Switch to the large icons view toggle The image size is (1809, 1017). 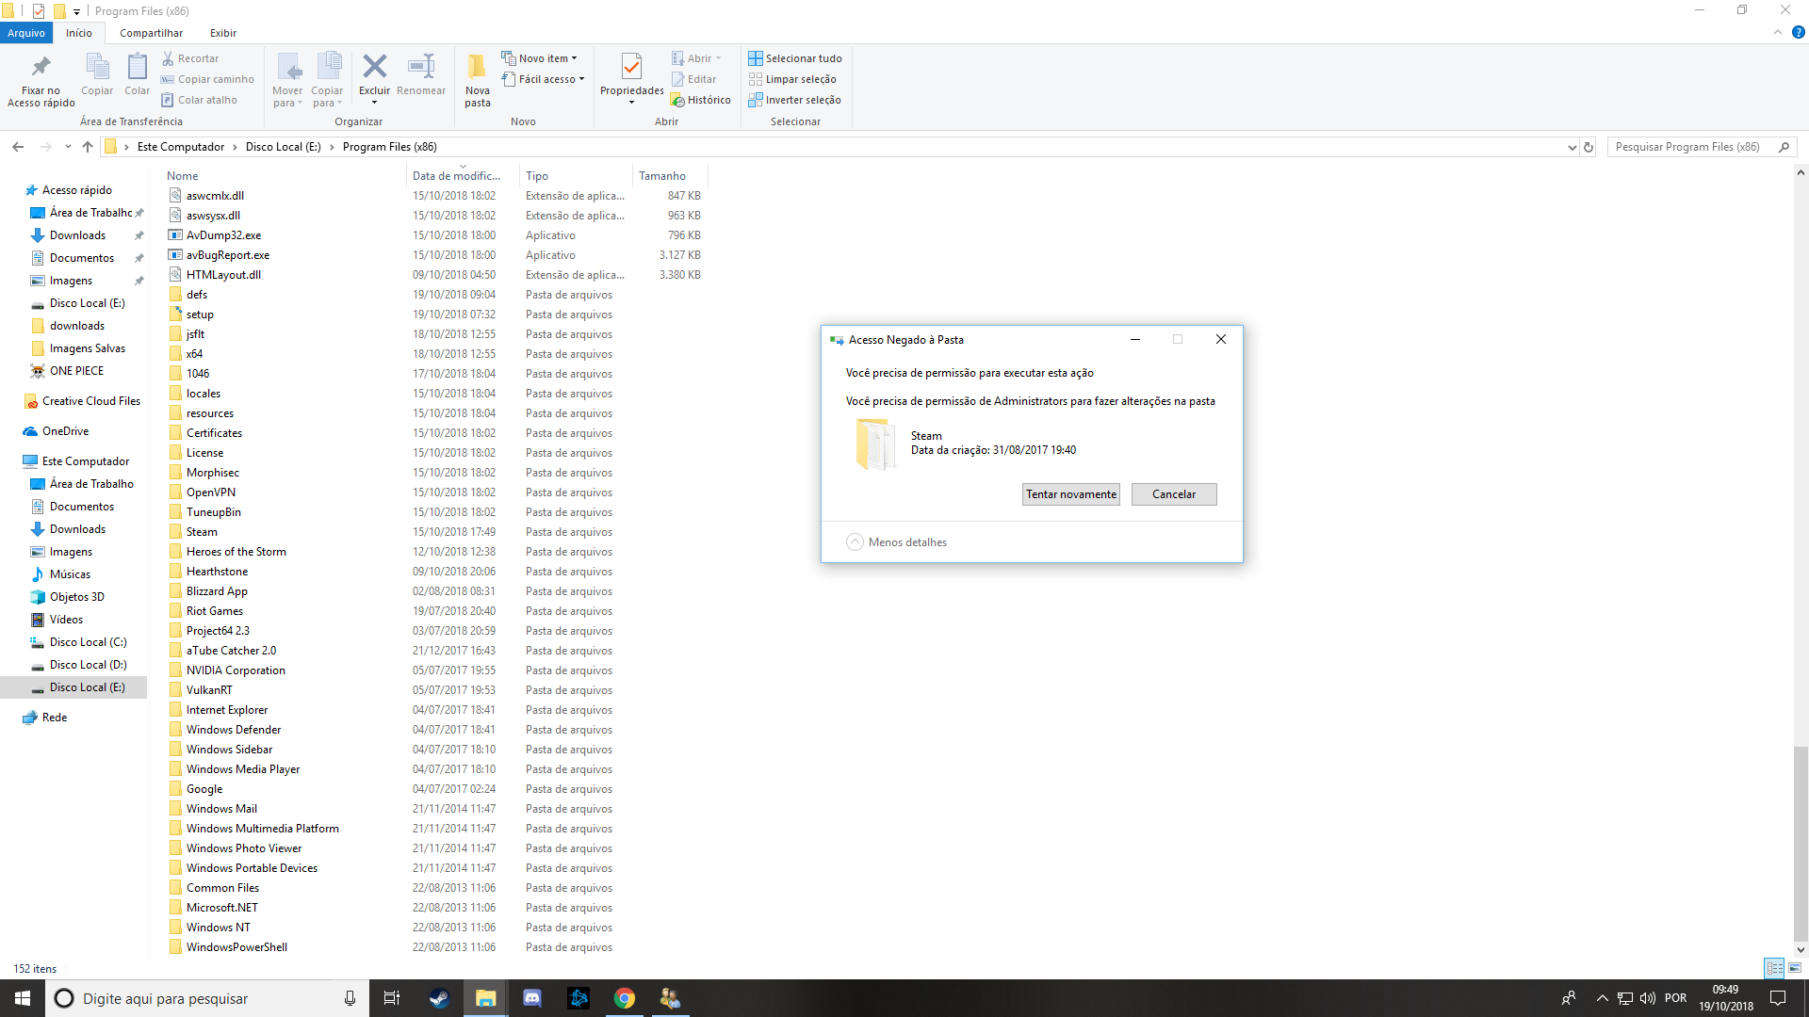tap(1795, 968)
